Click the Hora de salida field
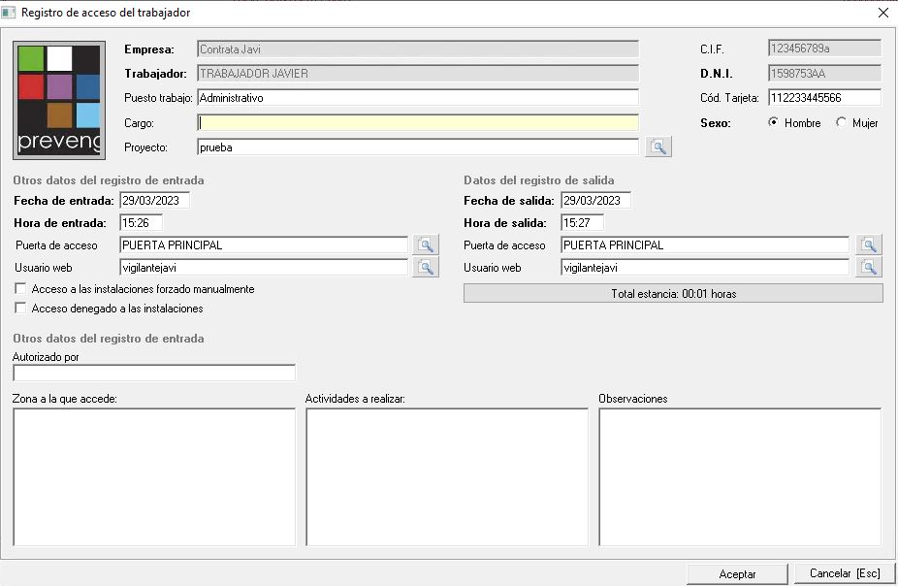Viewport: 898px width, 586px height. click(582, 223)
